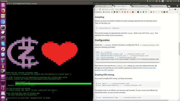Open the Разное bookmarks folder
180x101 pixels.
click(107, 12)
